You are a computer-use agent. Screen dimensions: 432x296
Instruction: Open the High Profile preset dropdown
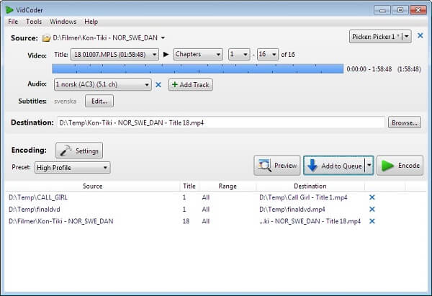click(73, 168)
